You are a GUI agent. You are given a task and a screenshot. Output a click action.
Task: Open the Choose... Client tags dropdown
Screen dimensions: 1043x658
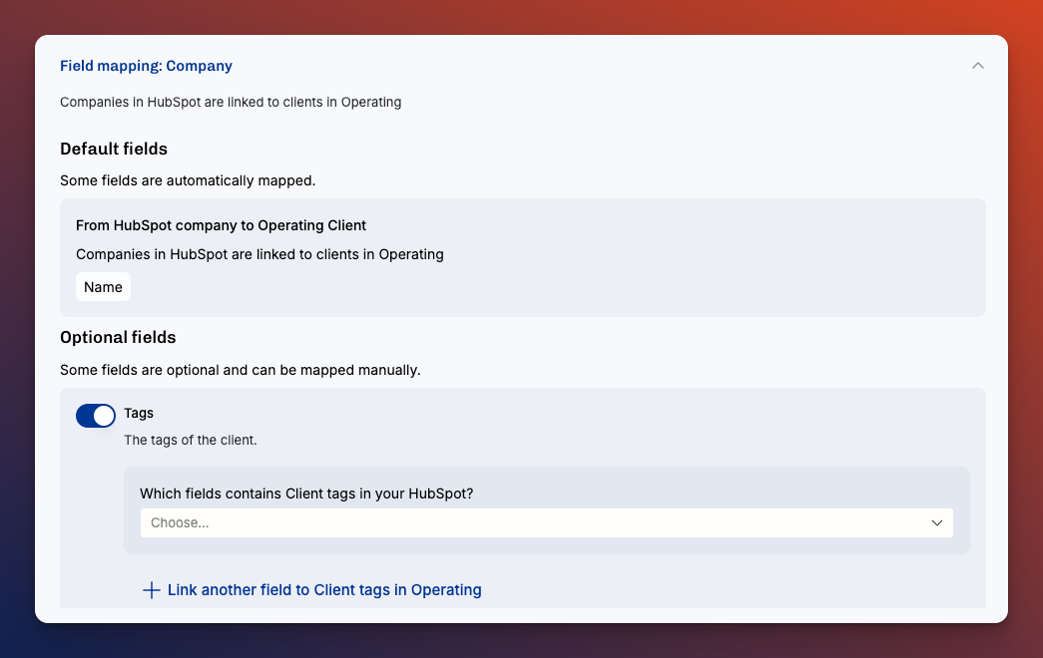click(546, 522)
